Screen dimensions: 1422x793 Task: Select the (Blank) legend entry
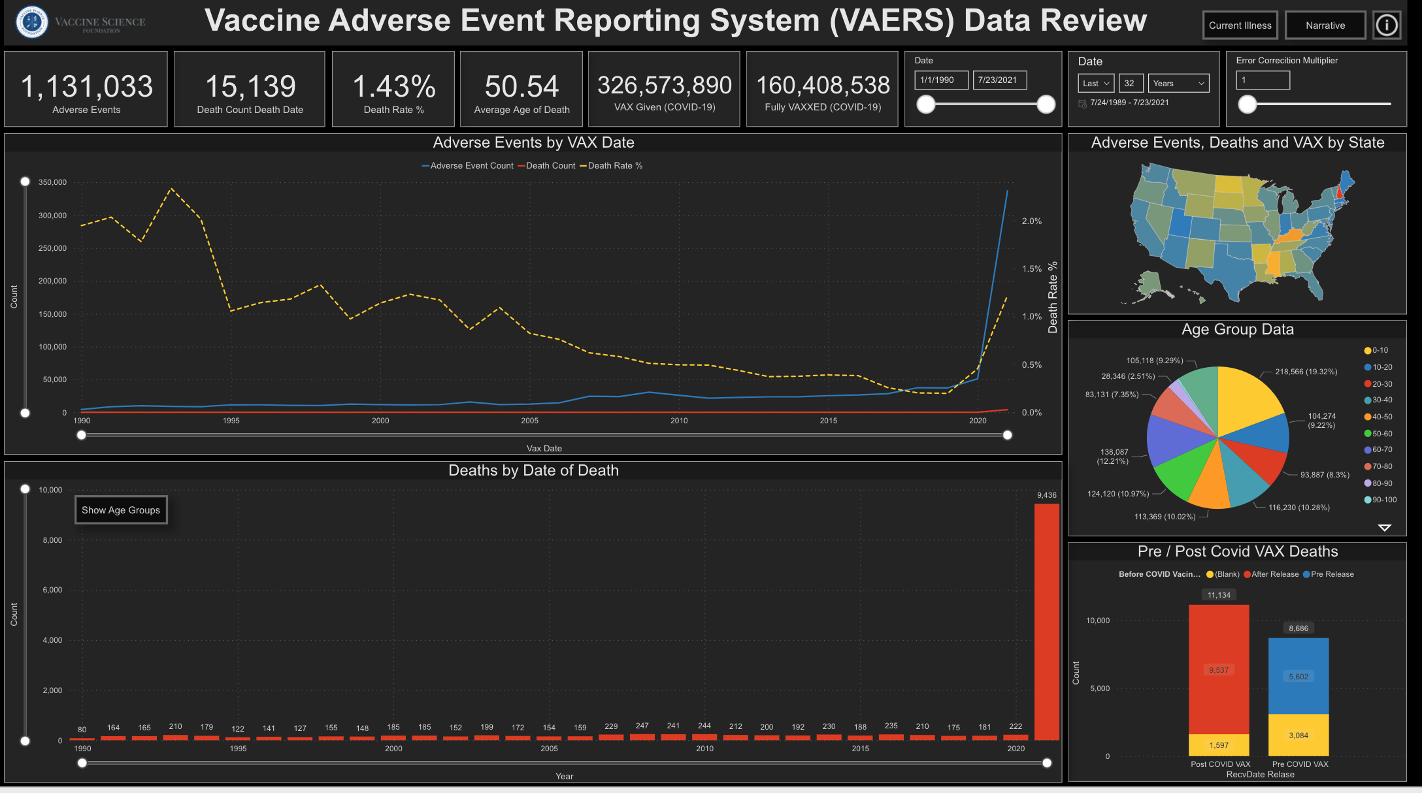tap(1223, 575)
